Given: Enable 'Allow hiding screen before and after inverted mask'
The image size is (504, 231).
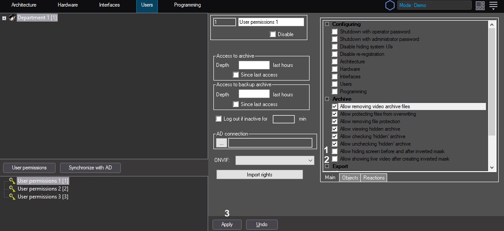Looking at the screenshot, I should point(335,151).
